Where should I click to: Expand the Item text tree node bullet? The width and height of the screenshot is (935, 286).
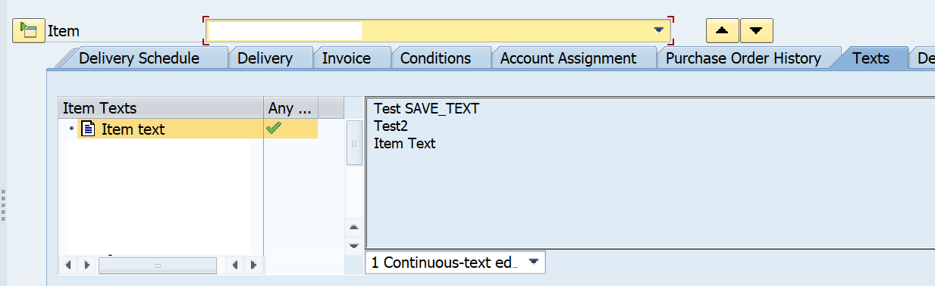[x=72, y=129]
